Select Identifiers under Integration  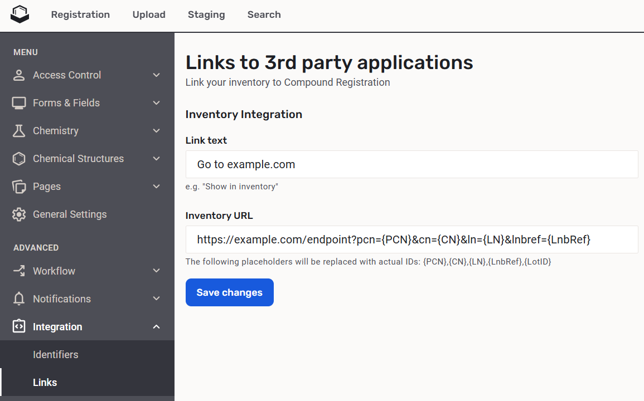(55, 355)
